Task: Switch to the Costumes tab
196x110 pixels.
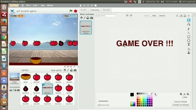Action: point(95,10)
